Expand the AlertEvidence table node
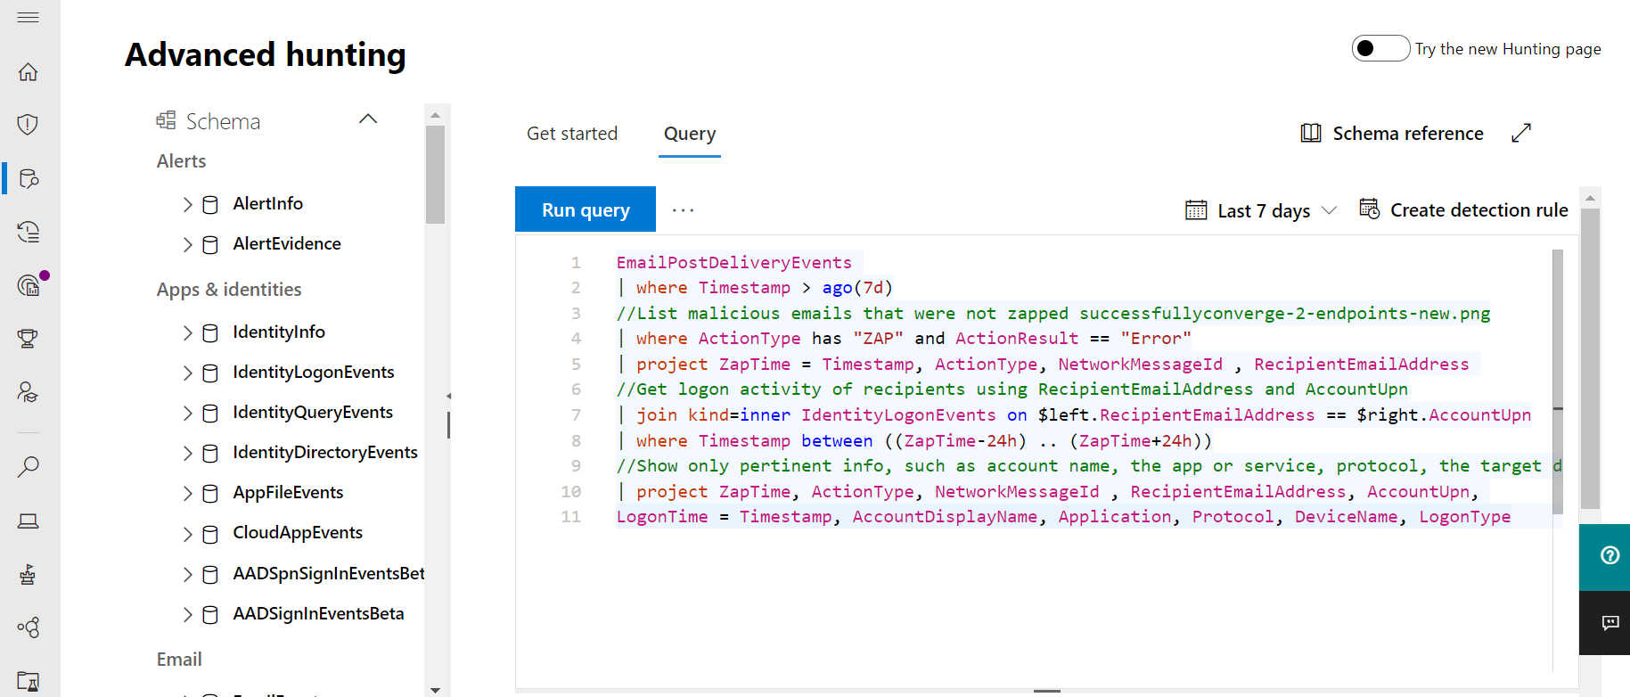This screenshot has width=1630, height=697. click(187, 244)
